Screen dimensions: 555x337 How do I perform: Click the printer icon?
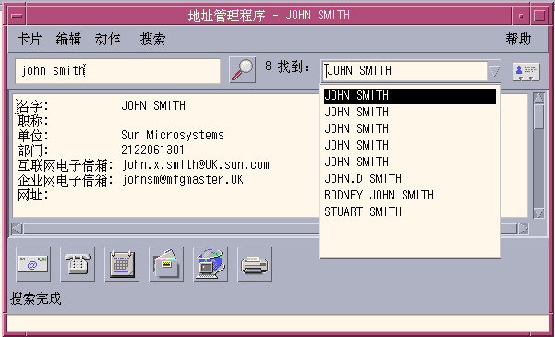[x=255, y=264]
